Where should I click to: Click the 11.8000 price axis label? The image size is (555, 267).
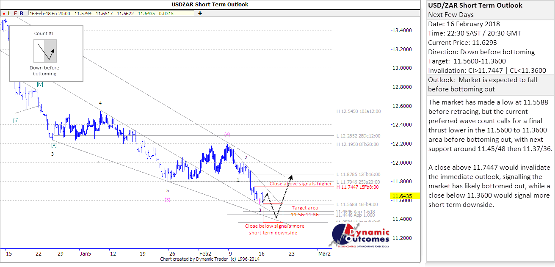click(402, 182)
